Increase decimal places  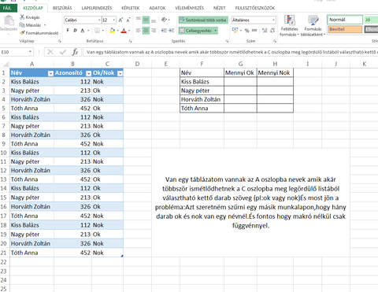(265, 31)
